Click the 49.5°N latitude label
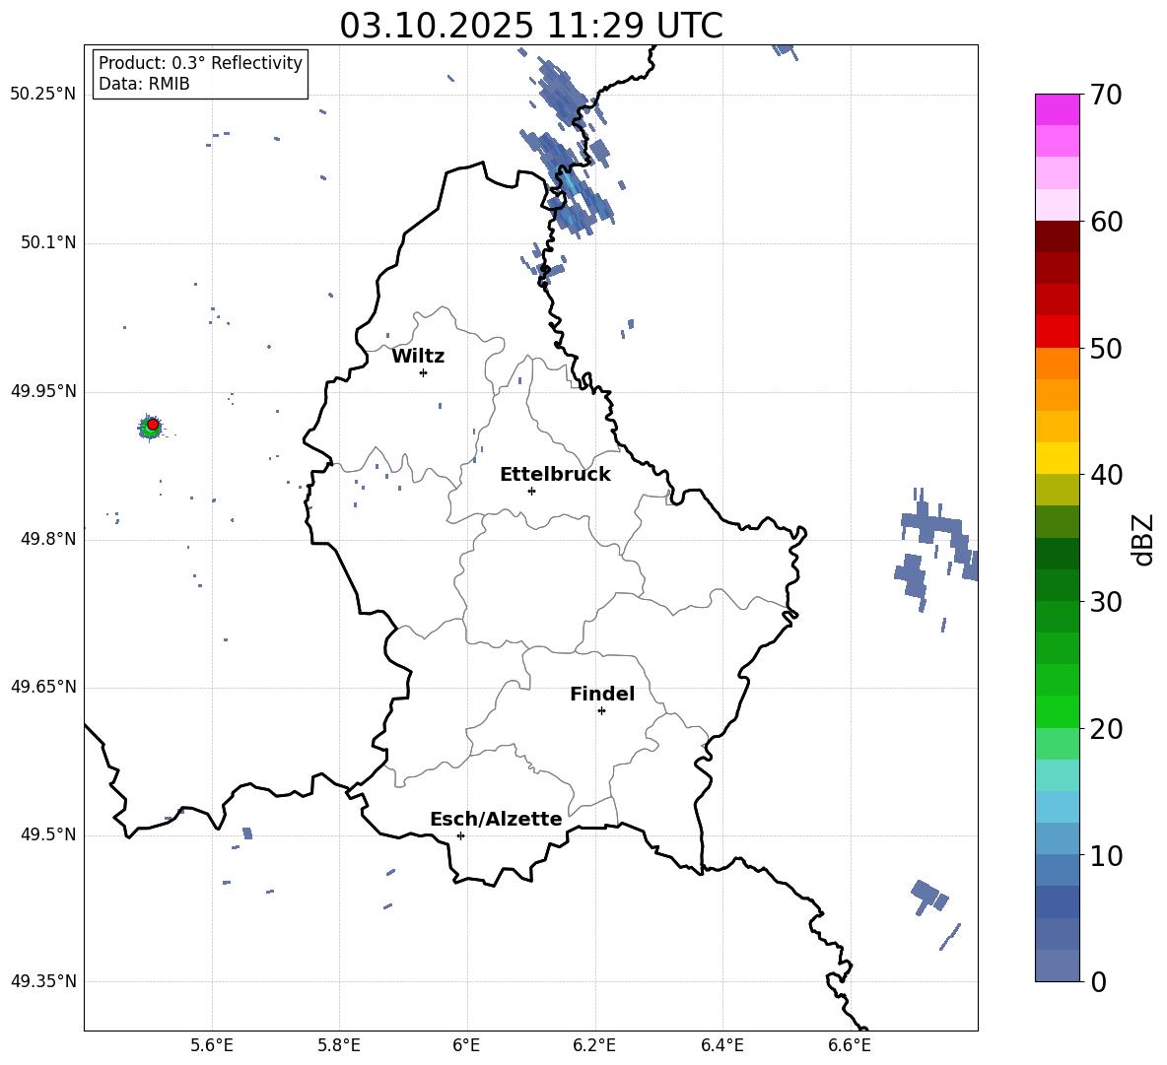 coord(47,833)
